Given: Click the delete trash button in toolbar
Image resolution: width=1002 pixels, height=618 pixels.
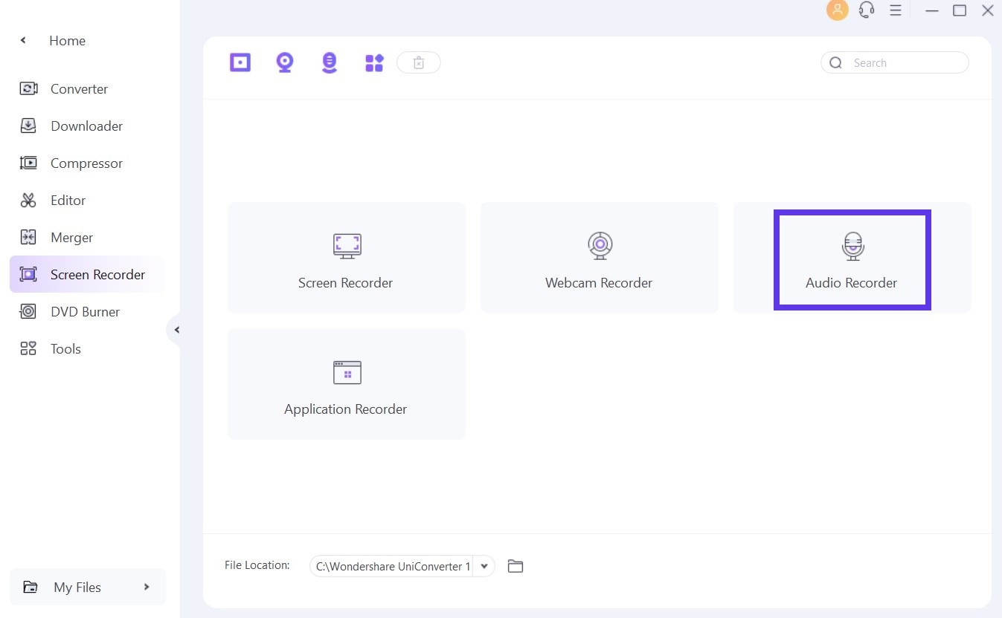Looking at the screenshot, I should coord(419,63).
